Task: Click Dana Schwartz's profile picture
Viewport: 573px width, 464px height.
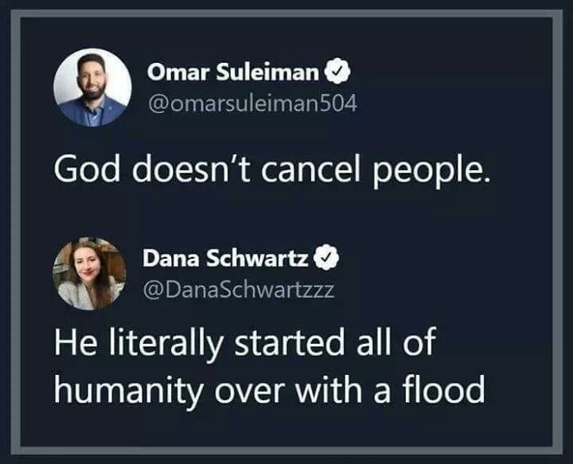Action: (x=90, y=273)
